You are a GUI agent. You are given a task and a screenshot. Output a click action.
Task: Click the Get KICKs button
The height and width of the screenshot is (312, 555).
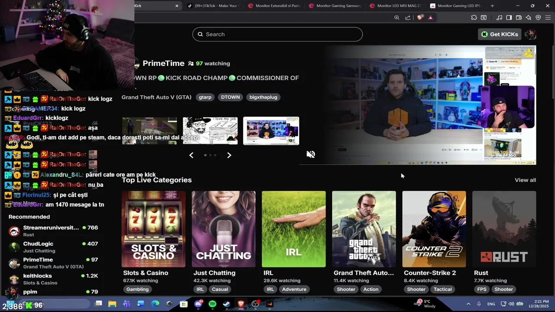tap(500, 34)
